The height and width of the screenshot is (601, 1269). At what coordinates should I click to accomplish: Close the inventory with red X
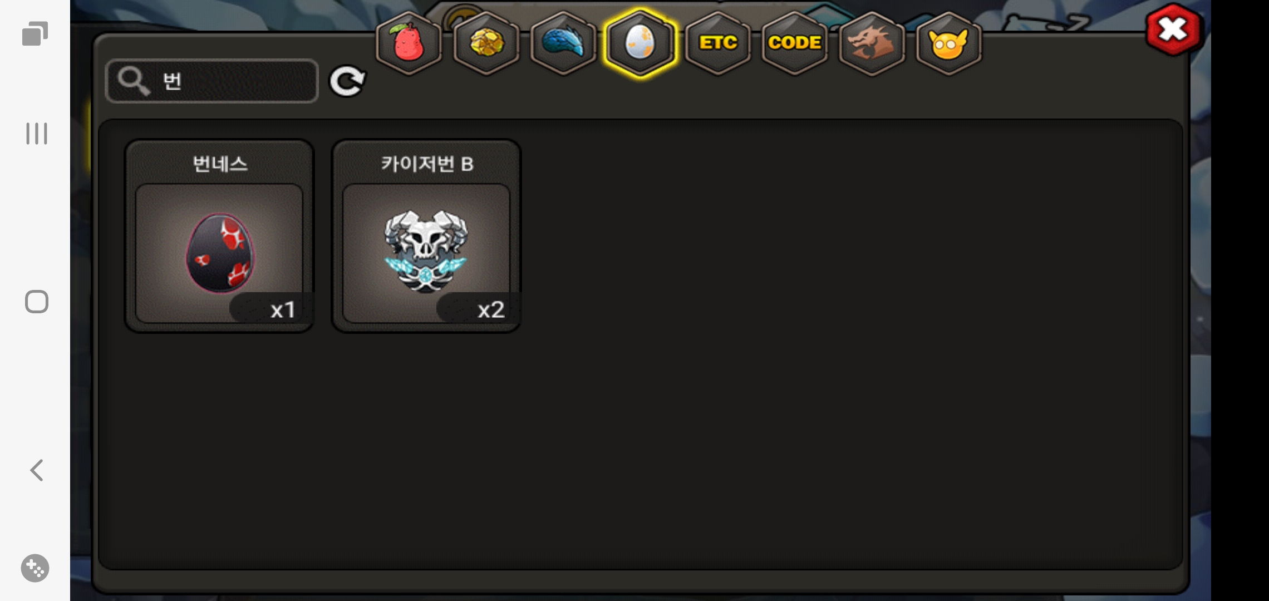point(1174,30)
